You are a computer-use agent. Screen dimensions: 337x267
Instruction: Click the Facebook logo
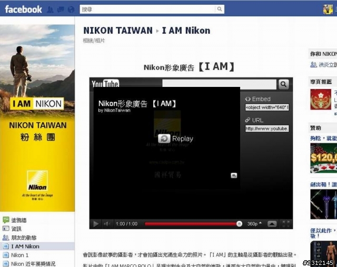click(x=23, y=9)
